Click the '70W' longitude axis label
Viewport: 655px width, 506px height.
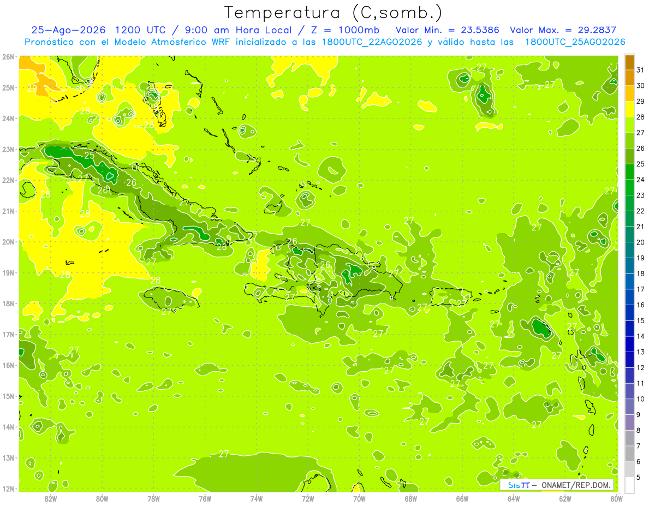tap(359, 498)
